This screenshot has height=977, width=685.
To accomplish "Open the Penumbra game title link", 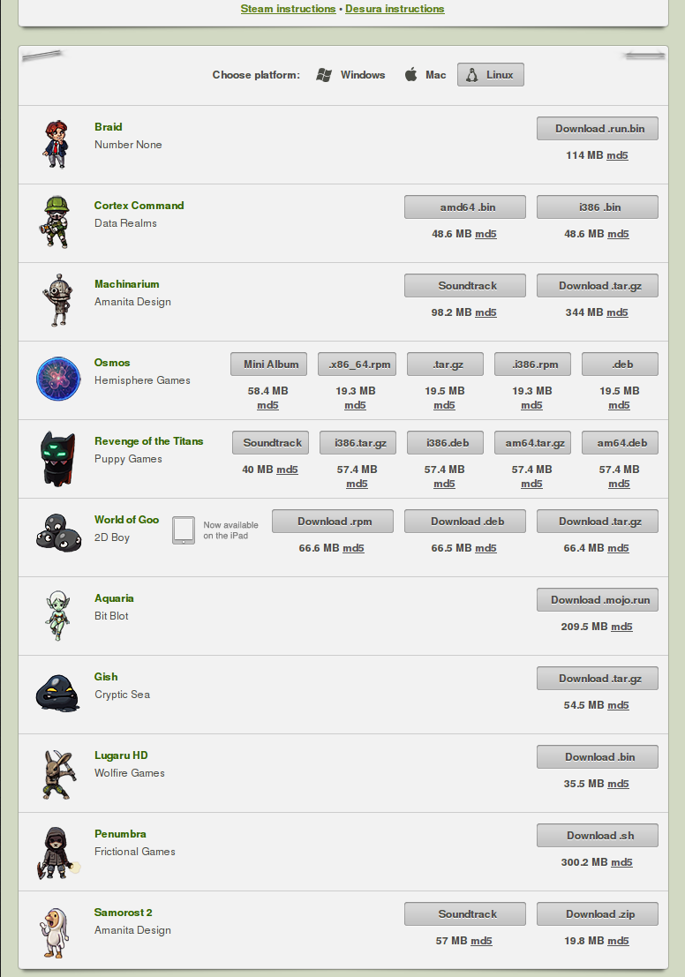I will click(120, 834).
